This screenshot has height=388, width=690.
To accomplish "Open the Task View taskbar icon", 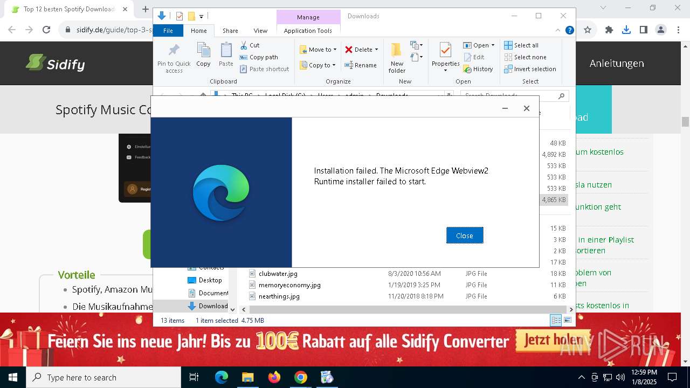I will click(194, 377).
